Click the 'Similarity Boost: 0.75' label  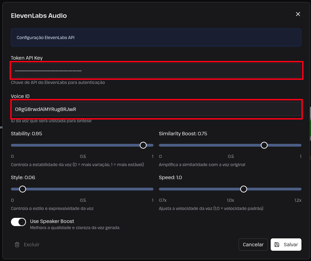[x=183, y=134]
